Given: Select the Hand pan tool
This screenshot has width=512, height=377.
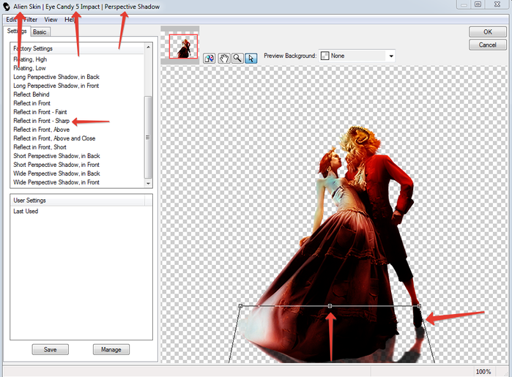Looking at the screenshot, I should coord(224,59).
